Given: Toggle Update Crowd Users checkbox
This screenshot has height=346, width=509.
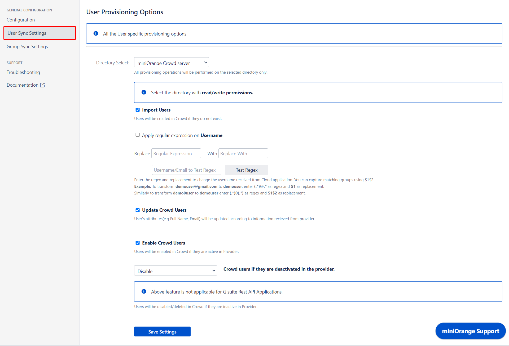Looking at the screenshot, I should click(138, 210).
